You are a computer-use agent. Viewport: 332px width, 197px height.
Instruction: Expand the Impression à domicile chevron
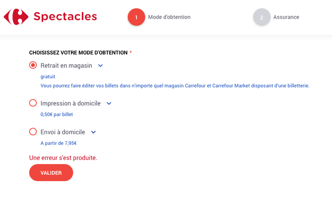[x=109, y=103]
